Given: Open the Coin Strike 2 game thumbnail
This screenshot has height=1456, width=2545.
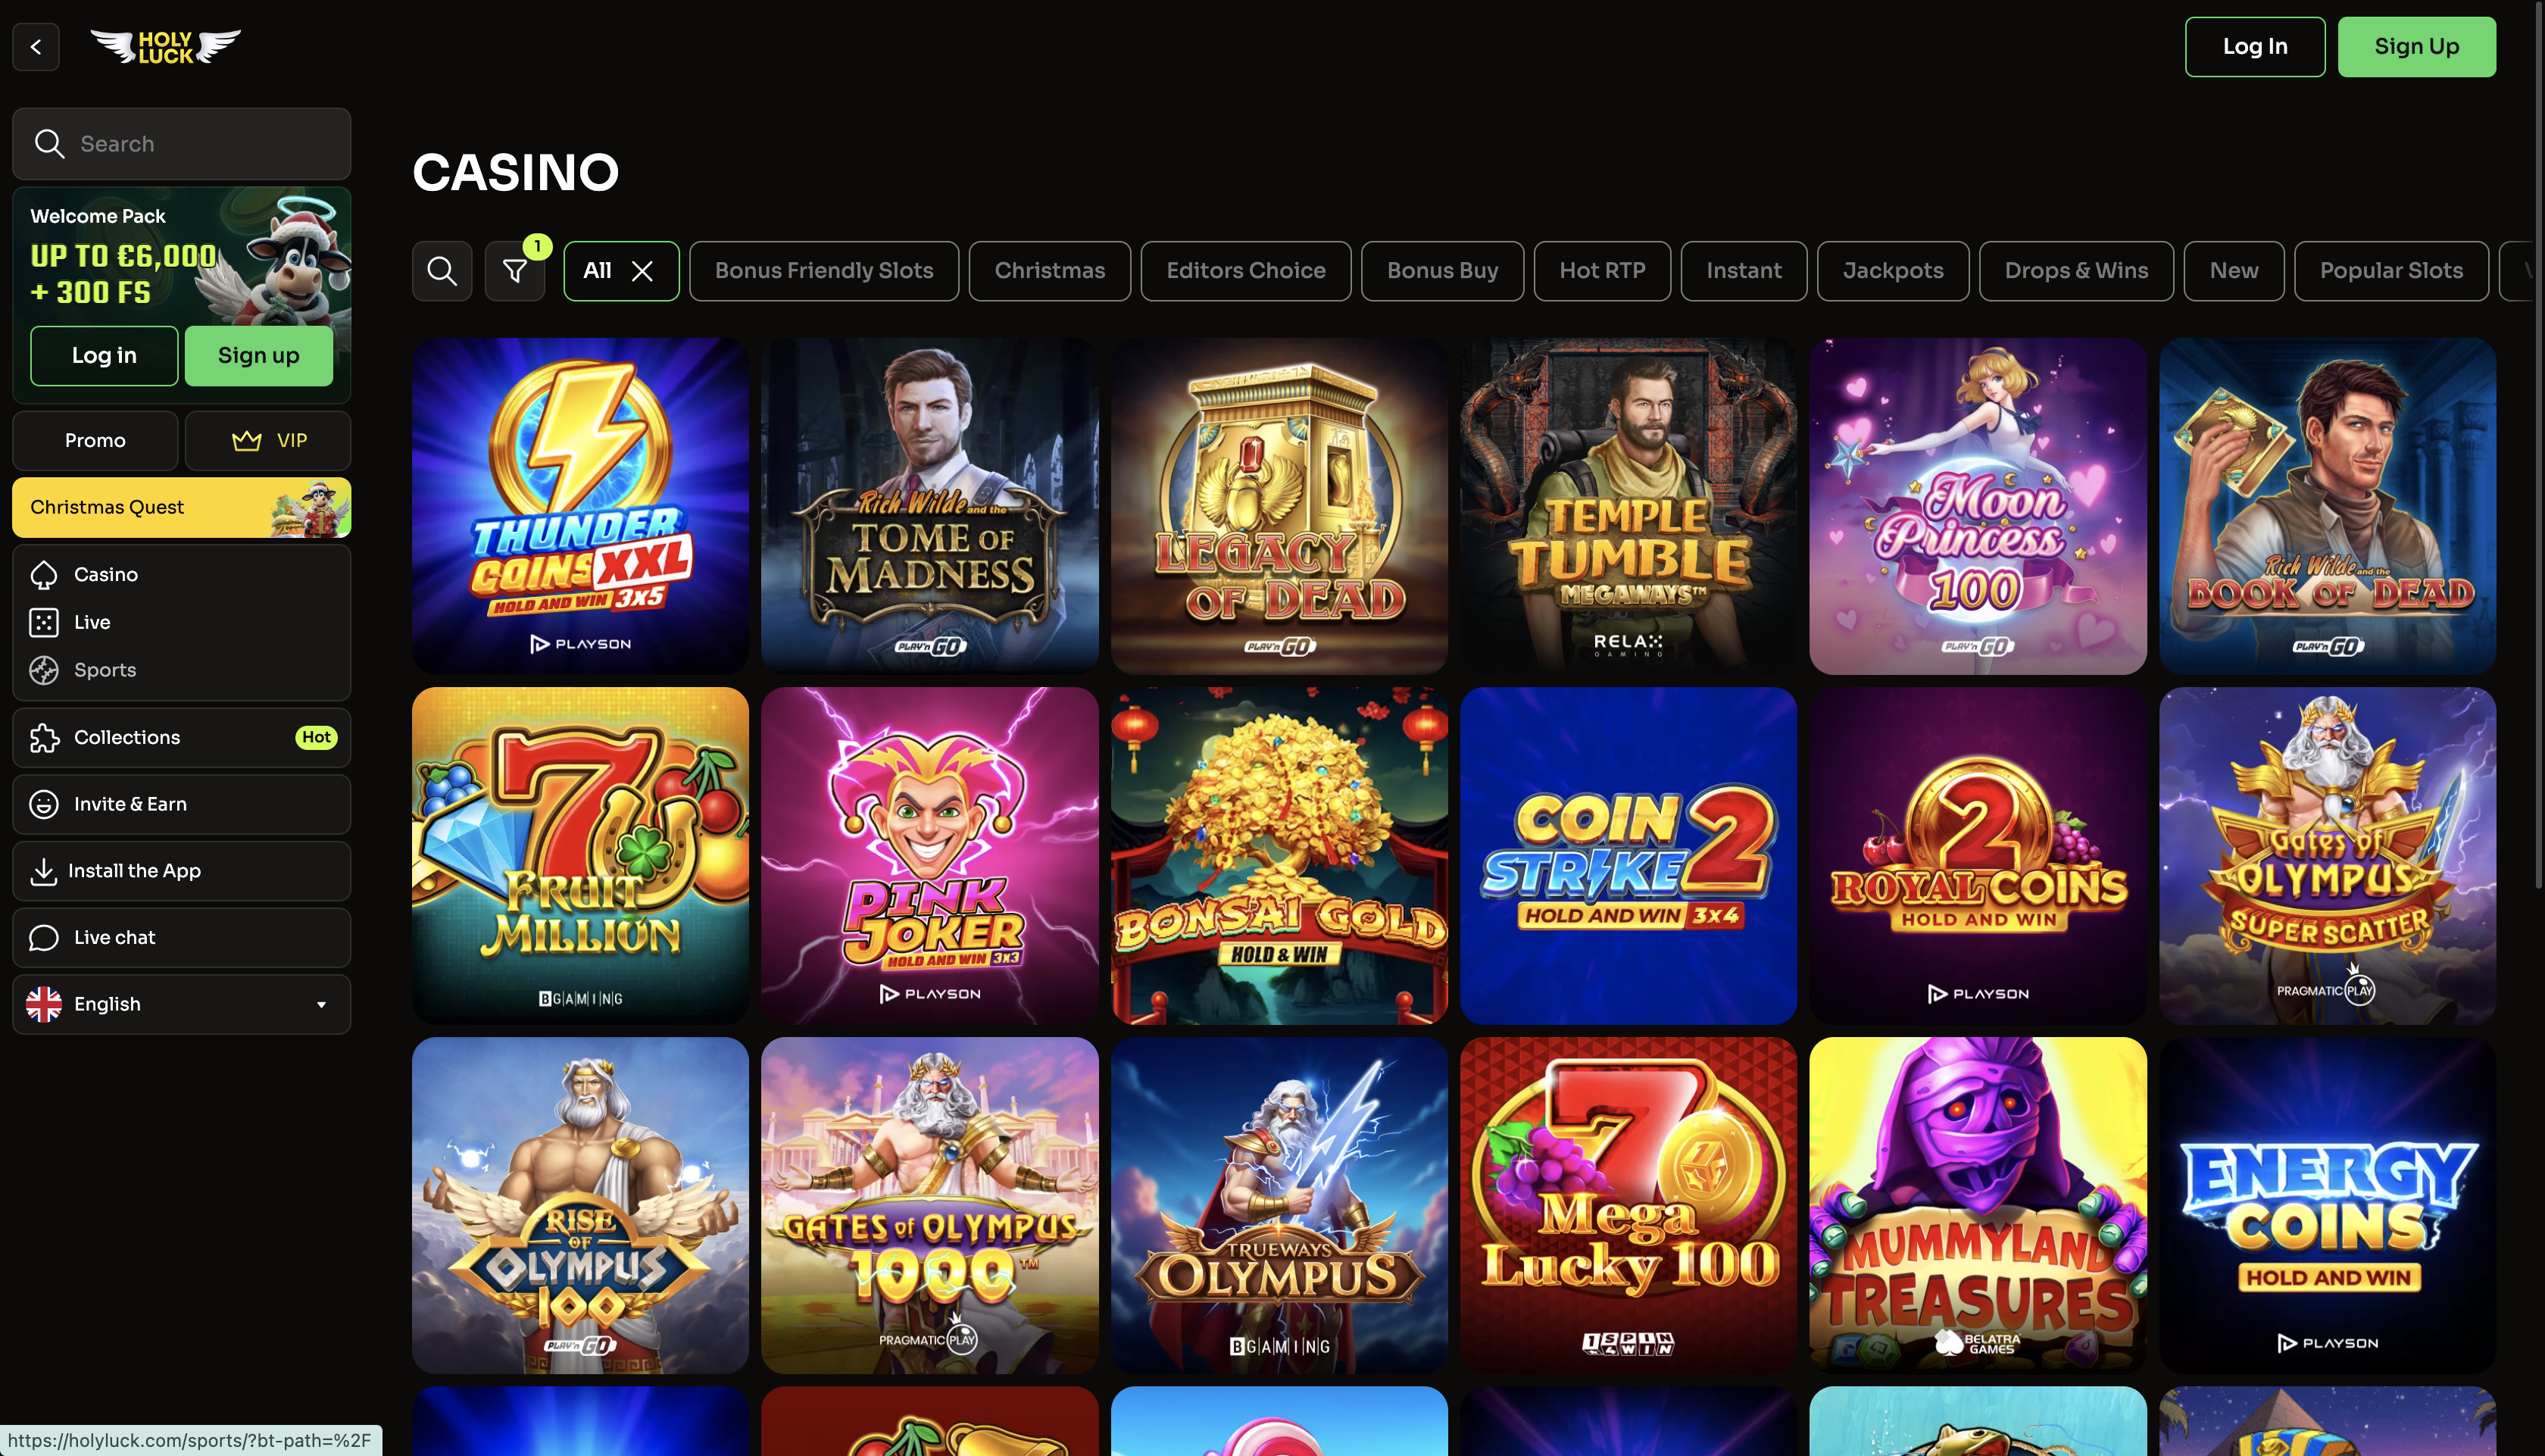Looking at the screenshot, I should tap(1628, 855).
